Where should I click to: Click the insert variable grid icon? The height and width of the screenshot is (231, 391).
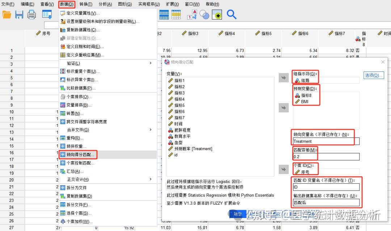click(x=176, y=15)
